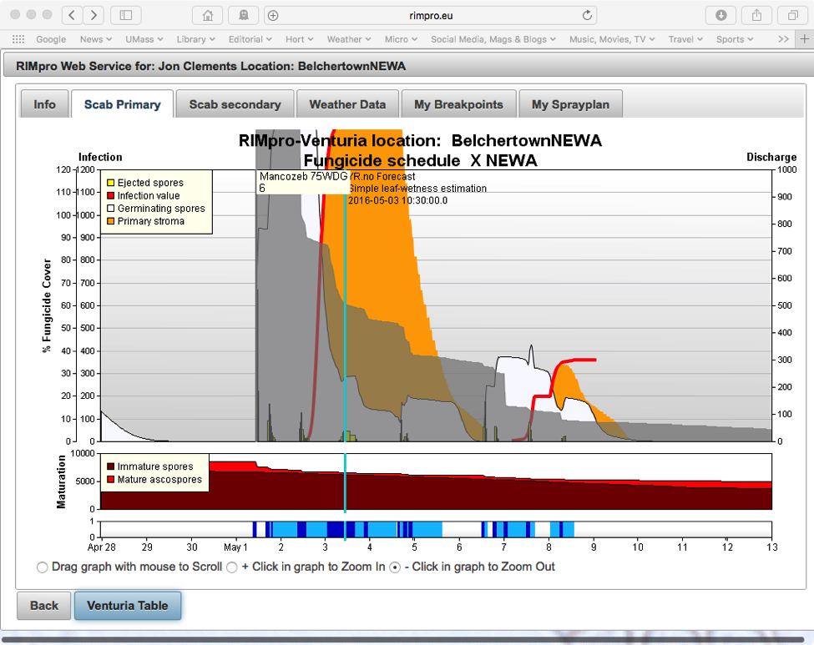
Task: Toggle the Safari sidebar icon
Action: point(126,15)
